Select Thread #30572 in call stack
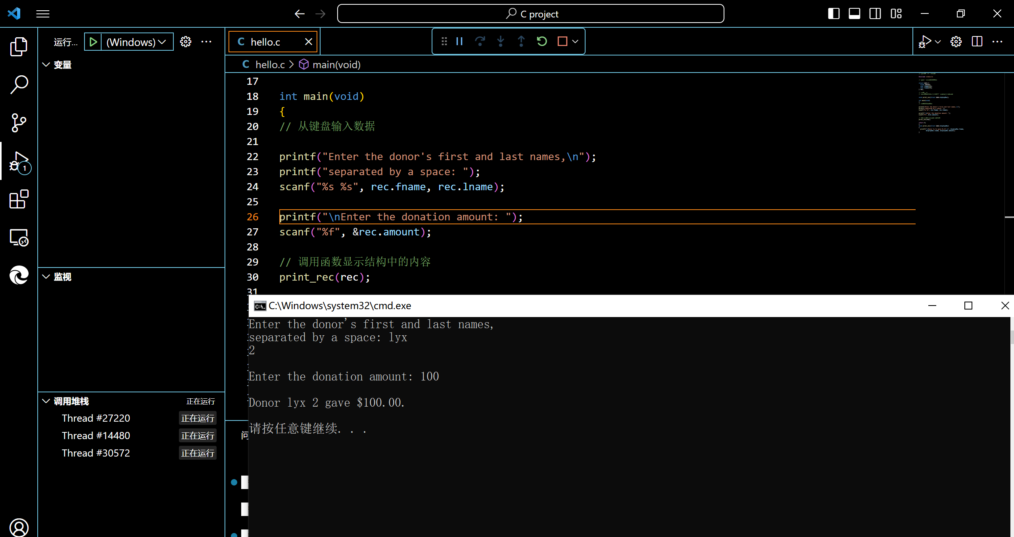 [96, 453]
